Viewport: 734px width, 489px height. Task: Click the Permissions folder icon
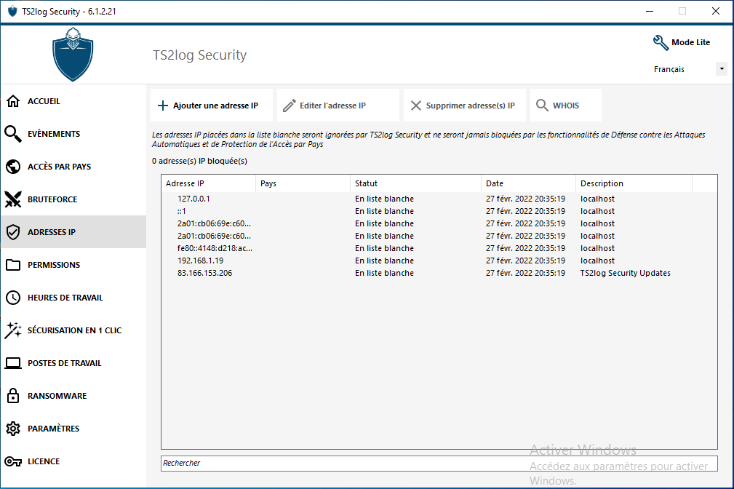tap(13, 265)
